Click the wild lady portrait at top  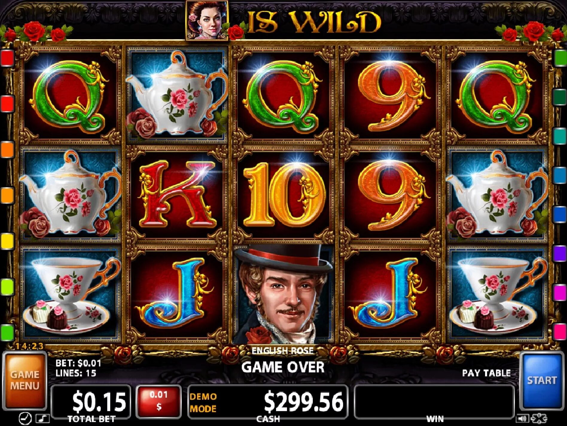coord(207,20)
